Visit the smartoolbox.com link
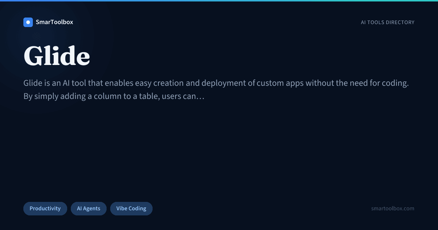This screenshot has height=230, width=438. coord(393,208)
